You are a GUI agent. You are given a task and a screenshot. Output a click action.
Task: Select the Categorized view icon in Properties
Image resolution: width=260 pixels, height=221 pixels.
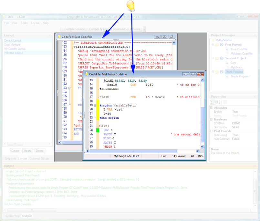[x=213, y=102]
